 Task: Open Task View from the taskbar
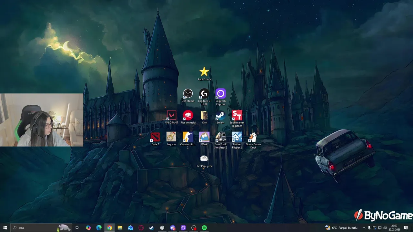click(77, 228)
